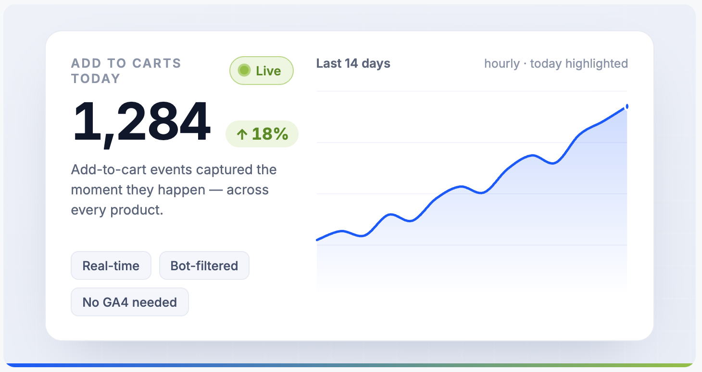Click the lowest gridline of the chart
The image size is (702, 372).
tap(472, 245)
